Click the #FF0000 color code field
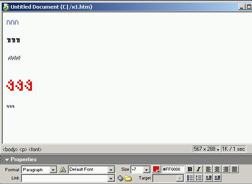 173,169
